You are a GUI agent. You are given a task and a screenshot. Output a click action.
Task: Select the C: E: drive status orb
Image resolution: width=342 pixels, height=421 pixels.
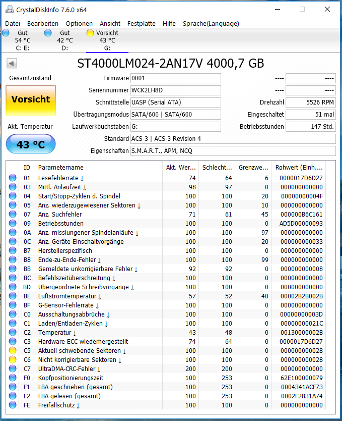click(x=6, y=33)
